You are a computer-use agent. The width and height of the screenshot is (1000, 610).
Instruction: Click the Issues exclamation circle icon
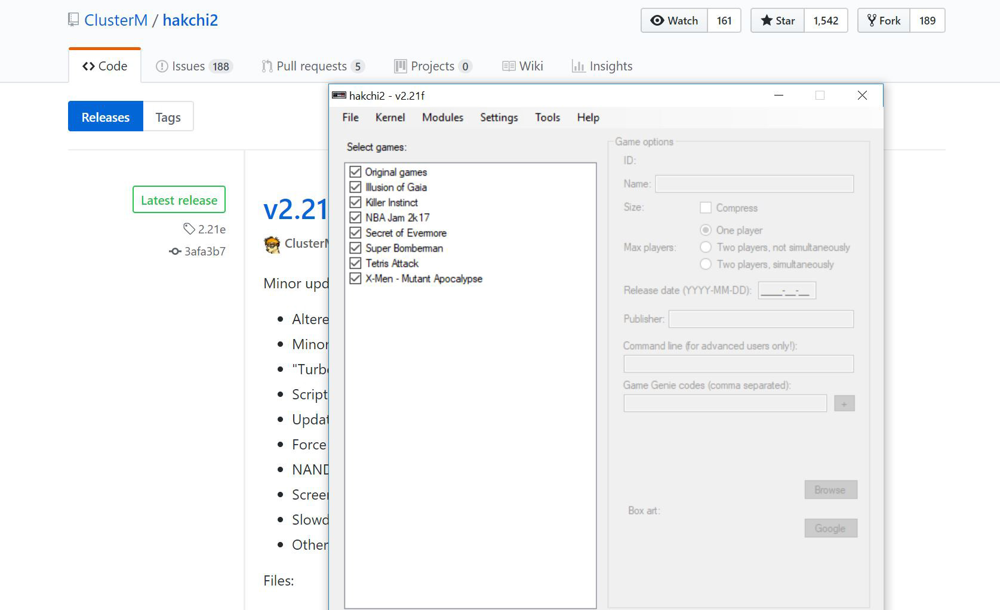[x=162, y=66]
